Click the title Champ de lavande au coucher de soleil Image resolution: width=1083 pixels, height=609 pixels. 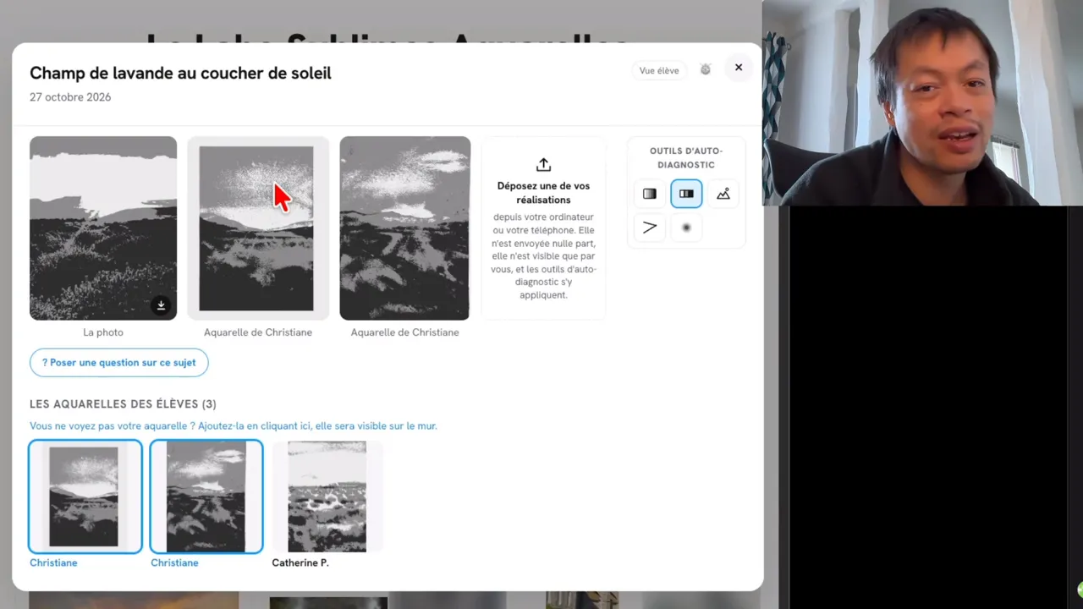[x=180, y=73]
